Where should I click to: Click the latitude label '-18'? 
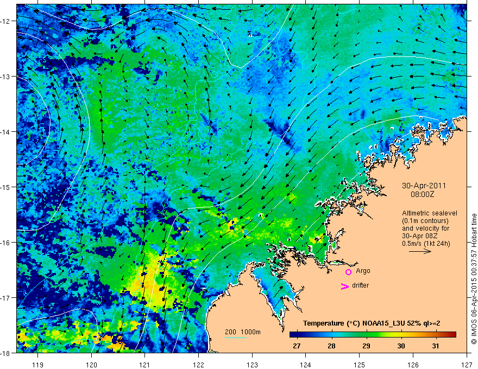[5, 353]
